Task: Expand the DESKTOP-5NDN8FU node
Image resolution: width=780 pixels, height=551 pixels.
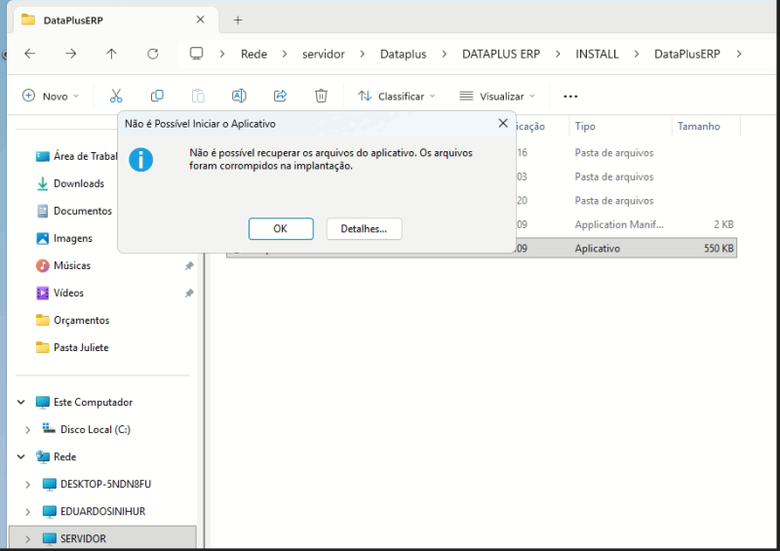Action: point(28,485)
